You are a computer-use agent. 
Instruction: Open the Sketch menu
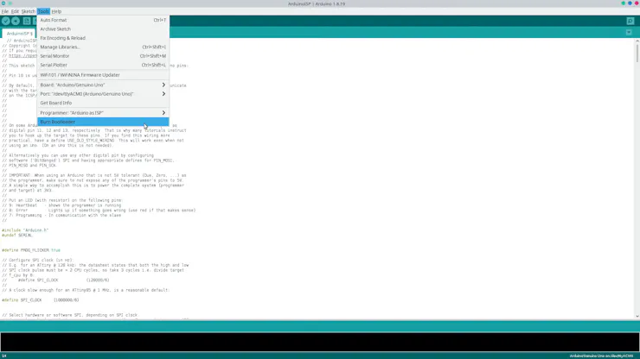[29, 11]
